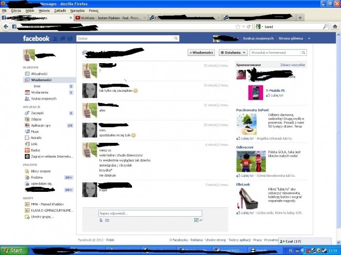Screen dimensions: 341x255
Task: Click the Music app icon
Action: pyautogui.click(x=27, y=132)
